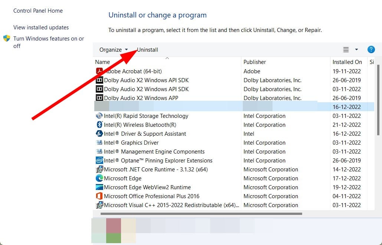382x245 pixels.
Task: Select Intel Driver & Support Assistant entry
Action: tap(145, 134)
